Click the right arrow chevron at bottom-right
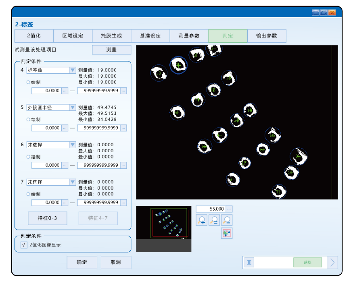355x286 pixels. pyautogui.click(x=333, y=263)
